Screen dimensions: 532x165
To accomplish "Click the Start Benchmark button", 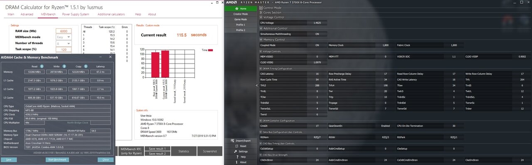I will point(57,160).
